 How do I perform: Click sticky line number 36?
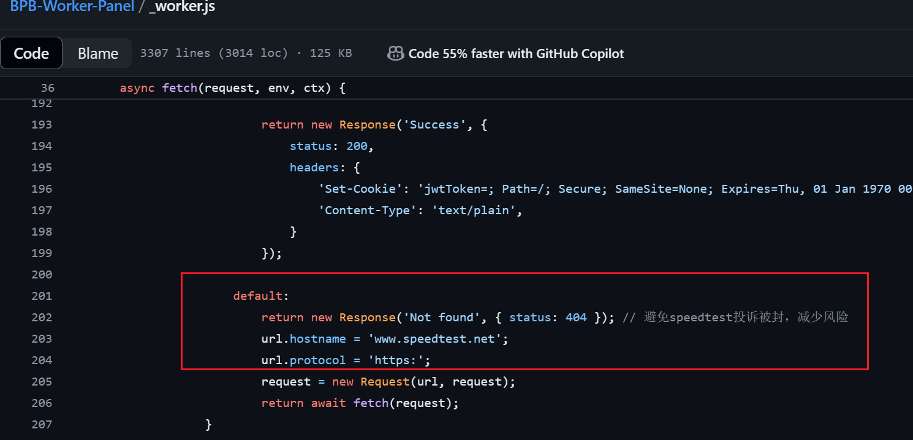coord(47,88)
